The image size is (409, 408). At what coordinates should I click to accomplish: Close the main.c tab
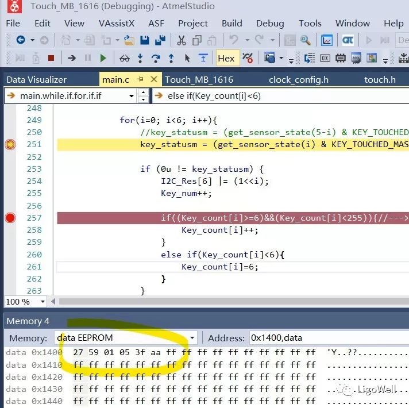point(154,79)
